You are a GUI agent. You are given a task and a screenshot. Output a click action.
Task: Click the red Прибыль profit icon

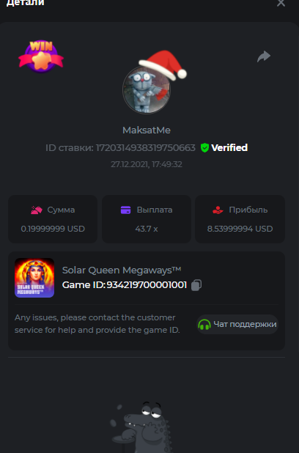(x=218, y=210)
